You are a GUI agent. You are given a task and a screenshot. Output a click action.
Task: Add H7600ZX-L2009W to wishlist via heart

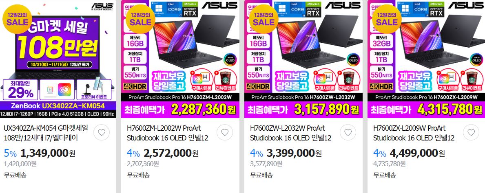pos(471,132)
